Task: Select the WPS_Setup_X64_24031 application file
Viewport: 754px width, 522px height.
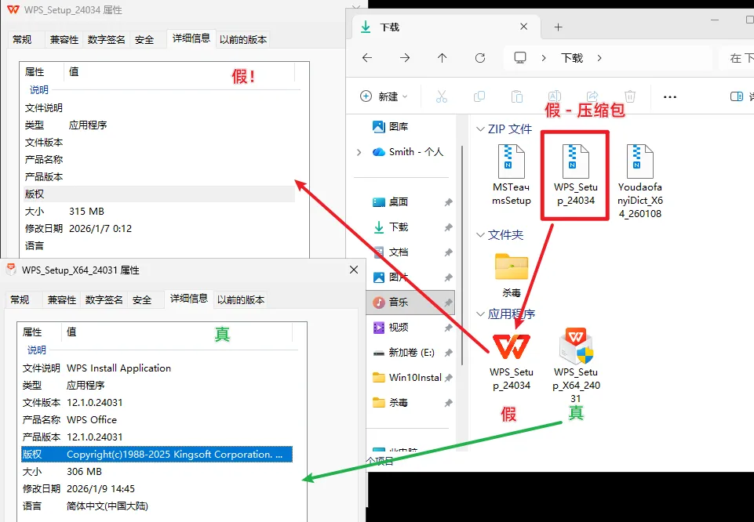Action: pos(576,366)
